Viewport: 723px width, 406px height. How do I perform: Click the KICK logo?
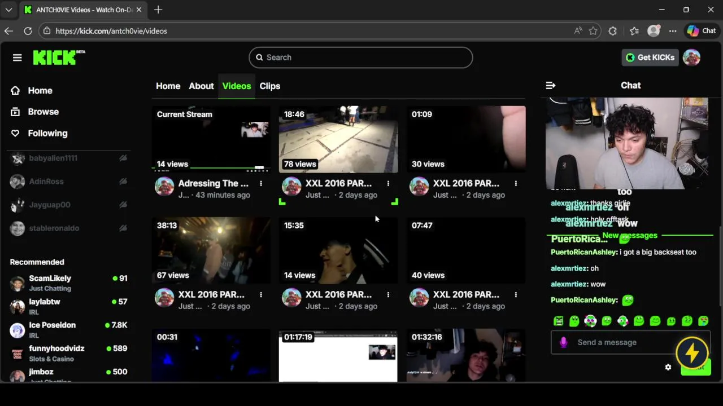click(59, 57)
